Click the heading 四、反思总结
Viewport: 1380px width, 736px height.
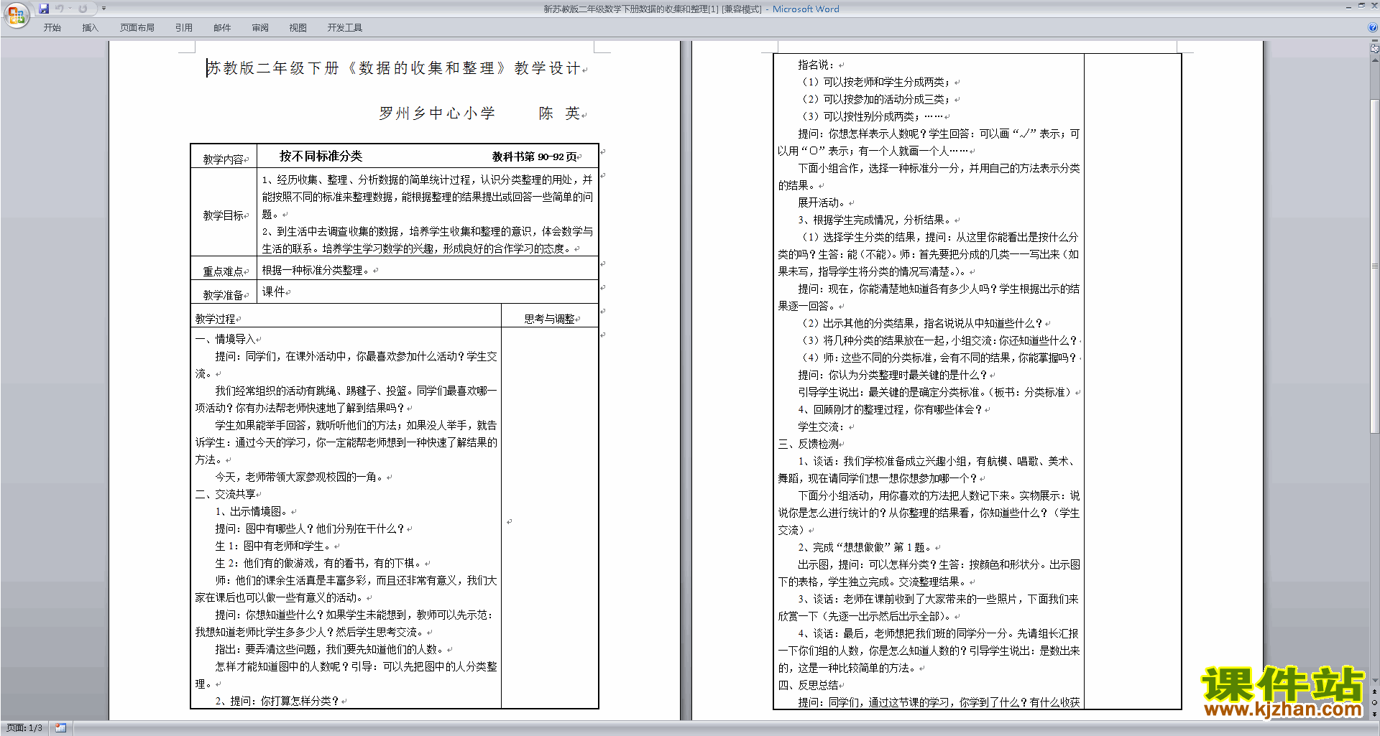coord(808,685)
